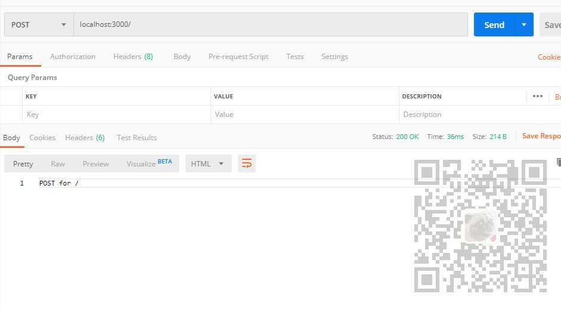The width and height of the screenshot is (561, 309).
Task: Click the Key input cell
Action: [x=117, y=115]
